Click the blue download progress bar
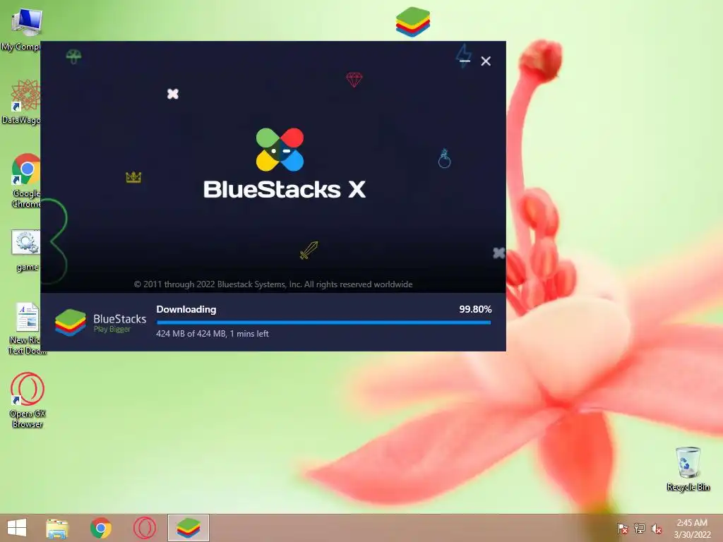This screenshot has width=723, height=542. (323, 323)
